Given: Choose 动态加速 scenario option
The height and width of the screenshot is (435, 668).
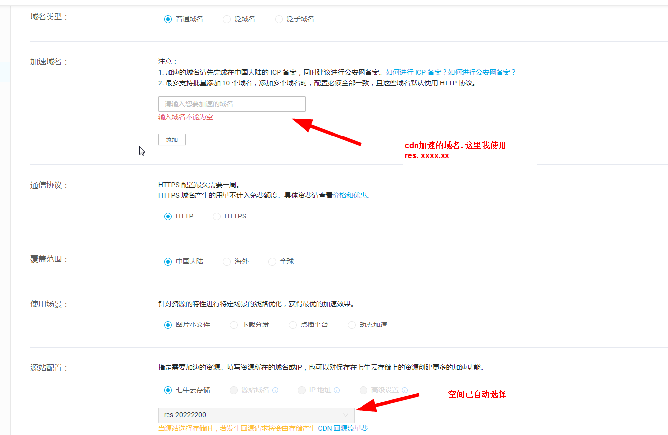Looking at the screenshot, I should (x=352, y=325).
